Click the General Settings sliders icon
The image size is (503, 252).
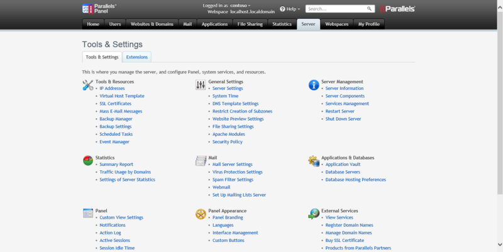click(201, 85)
